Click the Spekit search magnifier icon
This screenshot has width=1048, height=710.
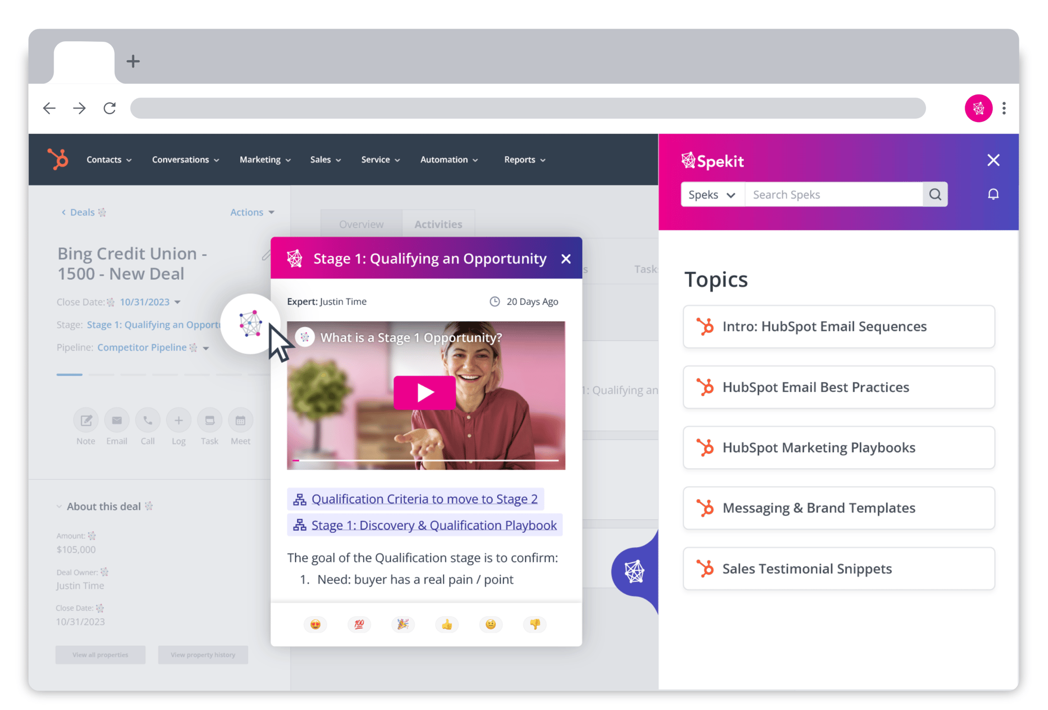pos(935,194)
